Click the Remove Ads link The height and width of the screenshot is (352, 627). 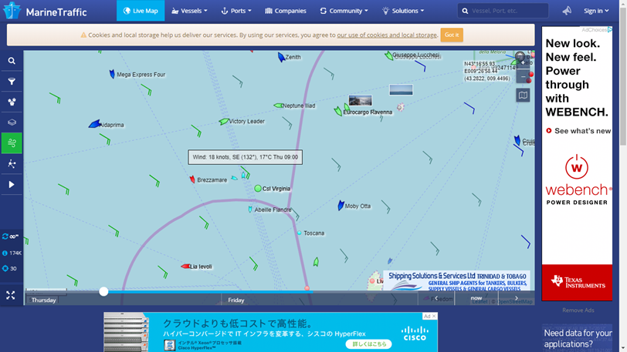pyautogui.click(x=578, y=310)
